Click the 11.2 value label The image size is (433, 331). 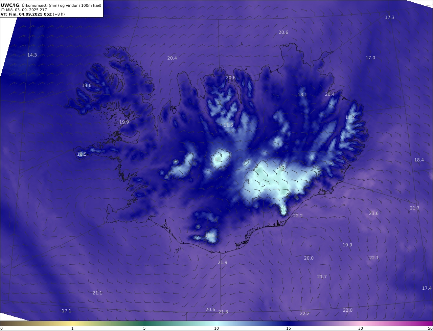pos(350,117)
